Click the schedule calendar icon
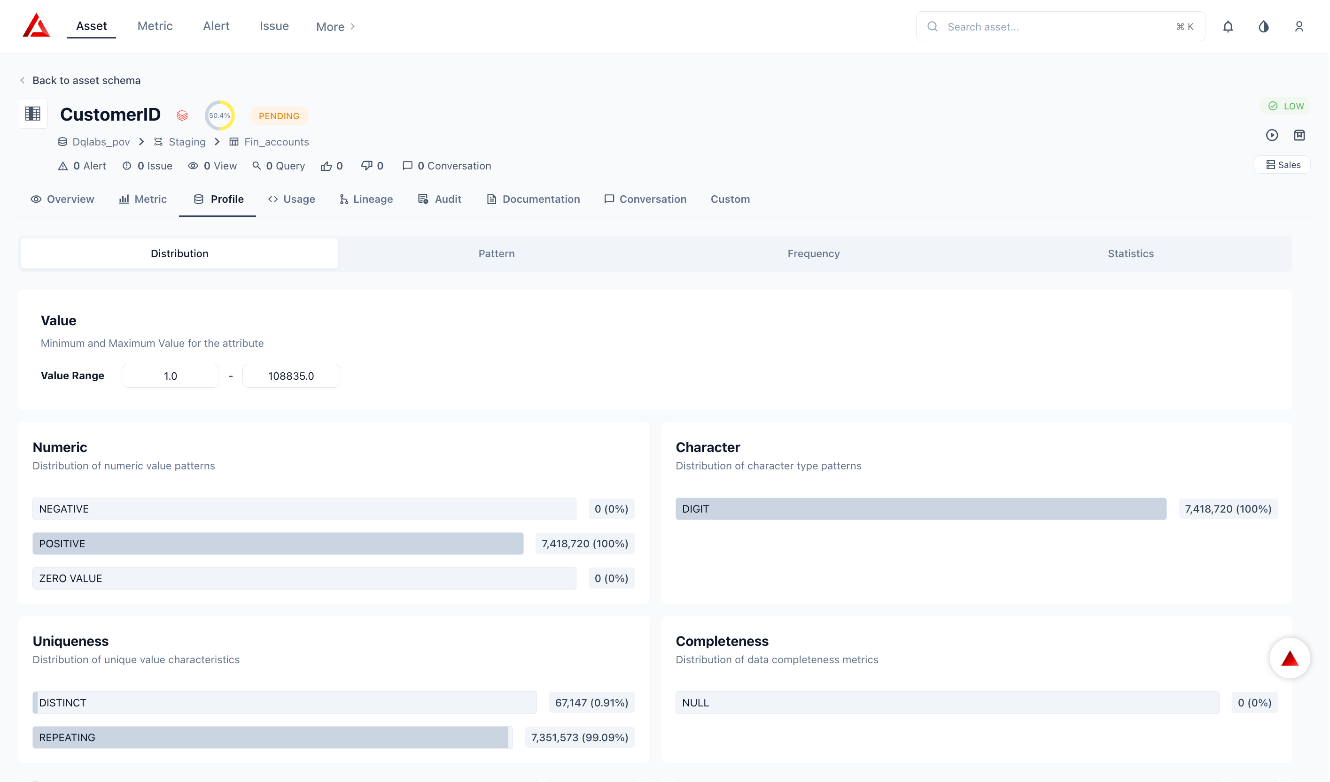The height and width of the screenshot is (782, 1330). pyautogui.click(x=1300, y=136)
